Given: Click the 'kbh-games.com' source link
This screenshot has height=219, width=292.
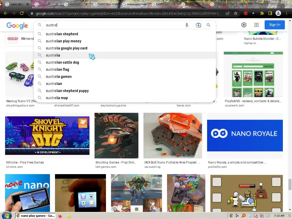Looking at the screenshot, I should coord(106,167).
